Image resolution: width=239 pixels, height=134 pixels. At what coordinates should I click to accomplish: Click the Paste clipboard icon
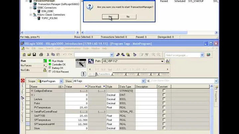pyautogui.click(x=58, y=54)
